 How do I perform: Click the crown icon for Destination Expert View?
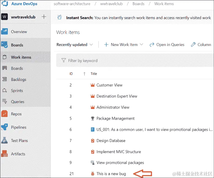(93, 96)
